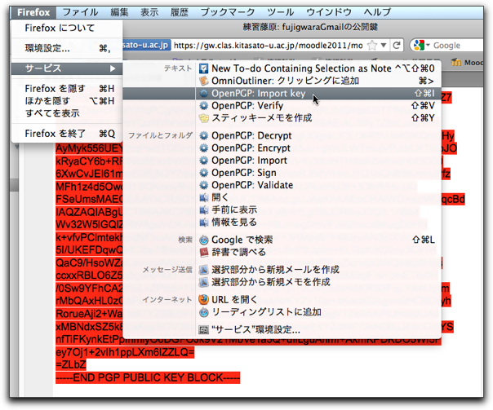Choose OpenPGP: Sign
This screenshot has width=493, height=410.
point(318,173)
